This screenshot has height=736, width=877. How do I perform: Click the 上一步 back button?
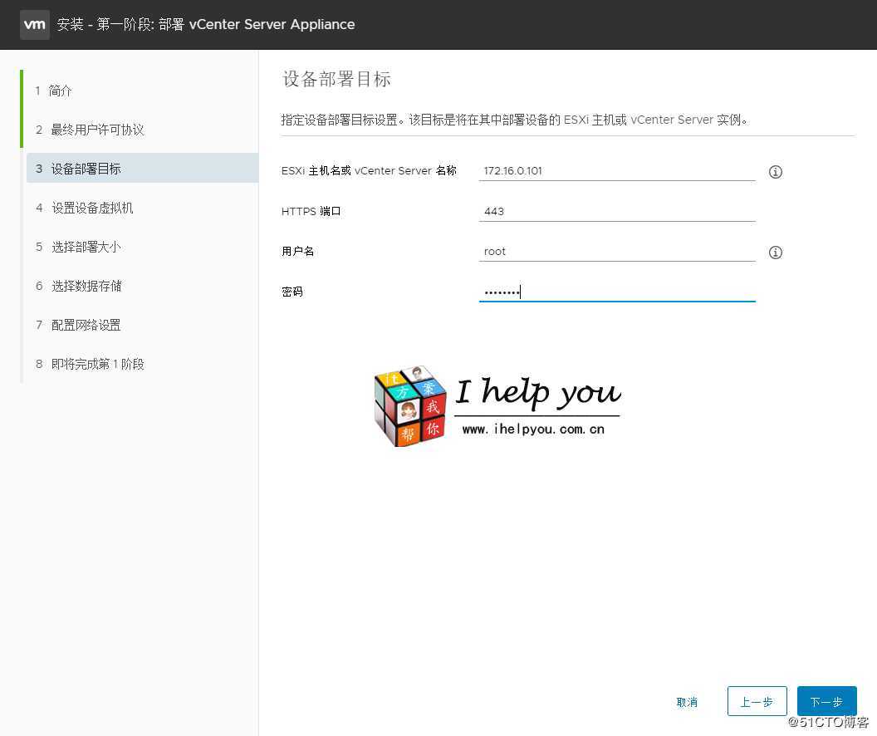point(757,701)
